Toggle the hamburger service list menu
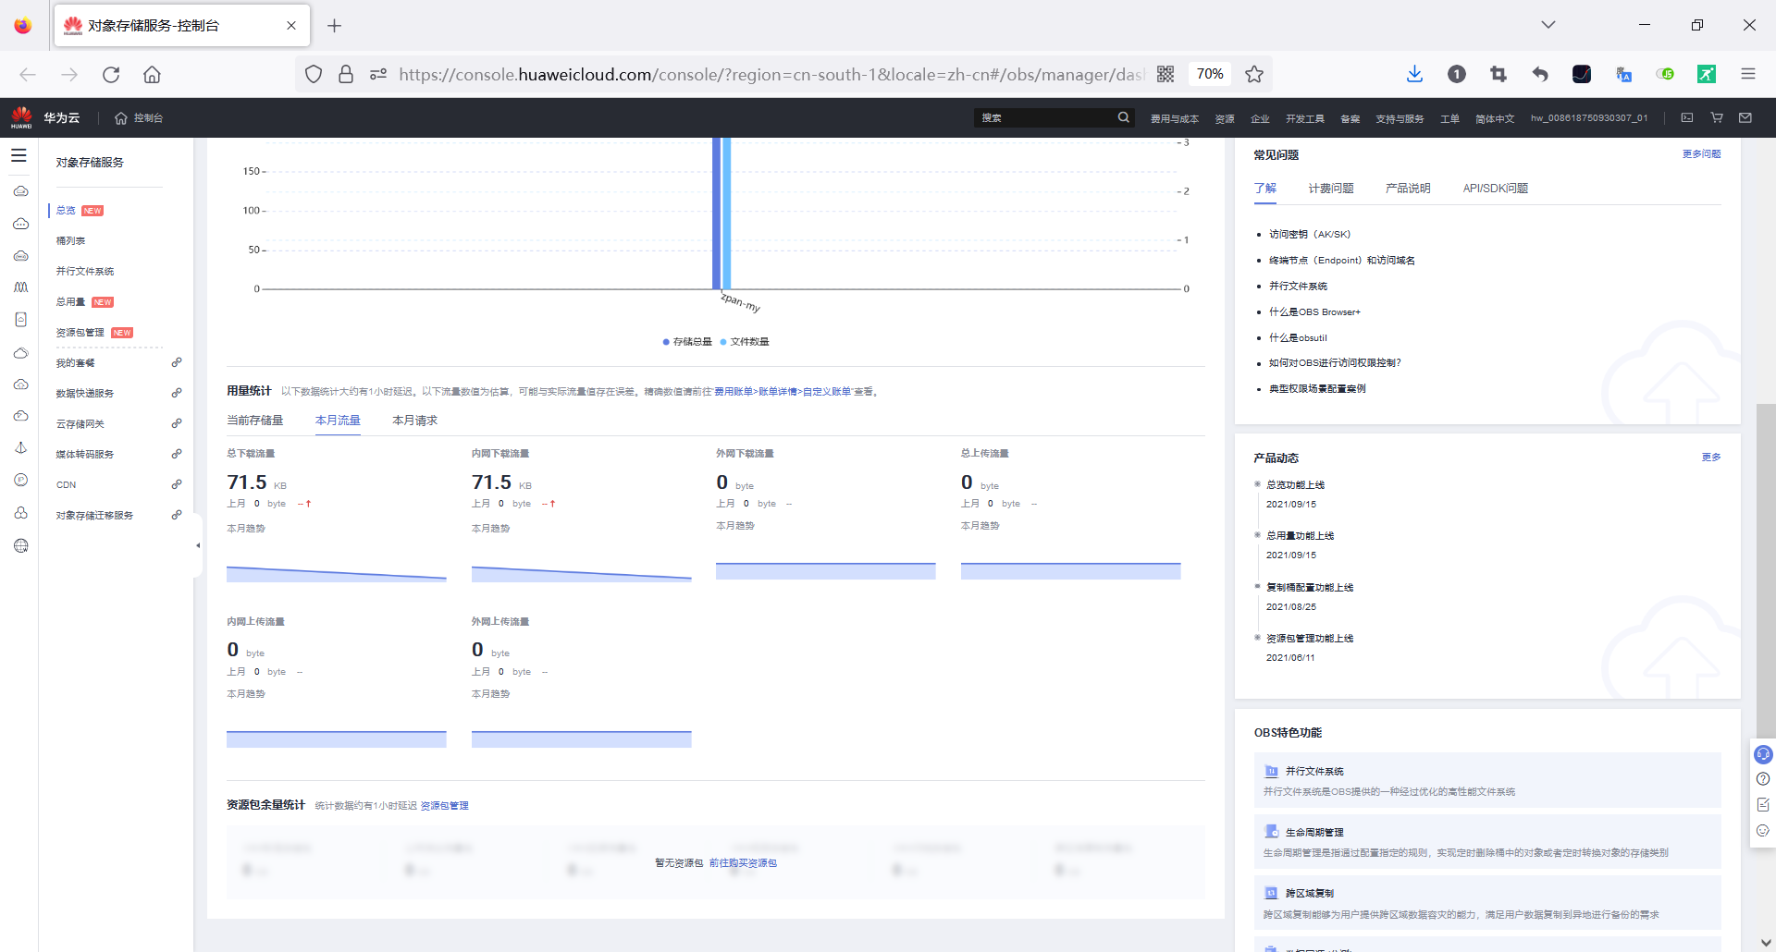This screenshot has width=1776, height=952. 18,155
